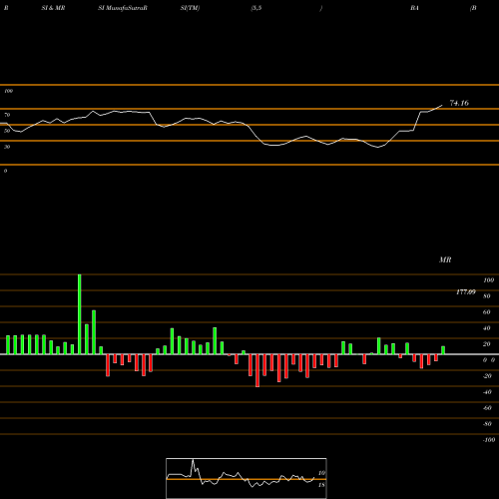Screen dimensions: 499x499
Task: Click the 70 level label on the RSI axis
Action: click(x=7, y=115)
